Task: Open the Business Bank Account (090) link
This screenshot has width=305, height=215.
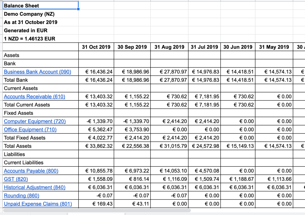Action: tap(37, 72)
